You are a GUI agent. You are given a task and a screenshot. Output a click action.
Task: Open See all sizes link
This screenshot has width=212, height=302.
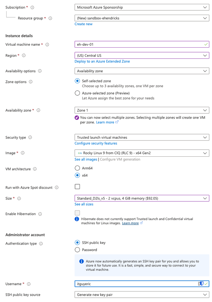[84, 204]
